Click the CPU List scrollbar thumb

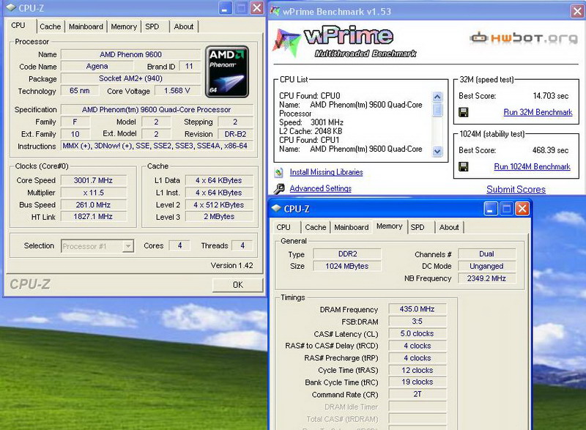(437, 110)
